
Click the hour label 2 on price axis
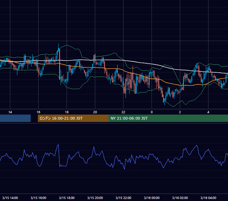pyautogui.click(x=180, y=112)
